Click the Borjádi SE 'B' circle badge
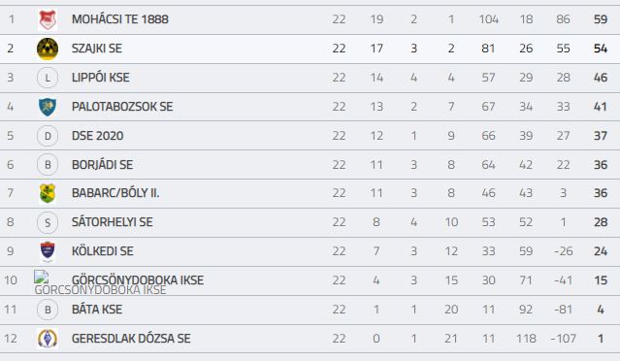This screenshot has width=620, height=361. (x=48, y=164)
